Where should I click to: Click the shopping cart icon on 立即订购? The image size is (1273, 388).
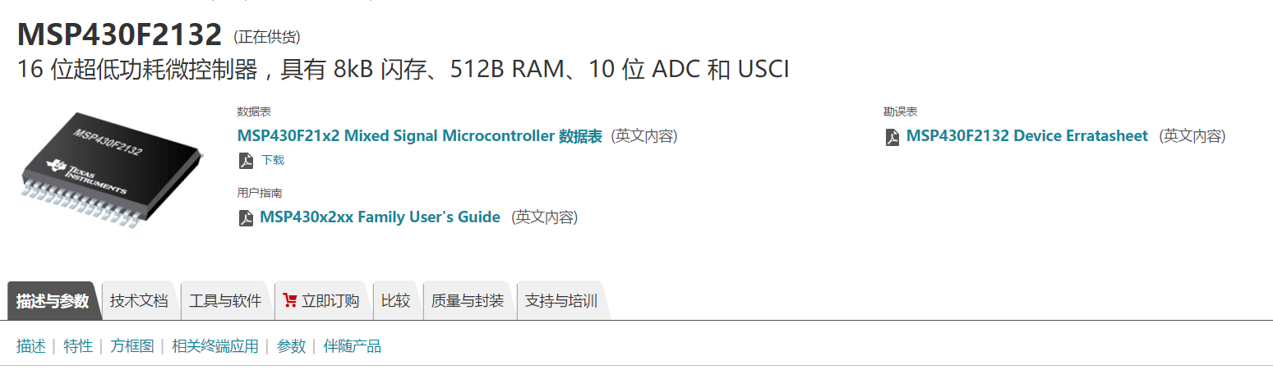(x=289, y=300)
